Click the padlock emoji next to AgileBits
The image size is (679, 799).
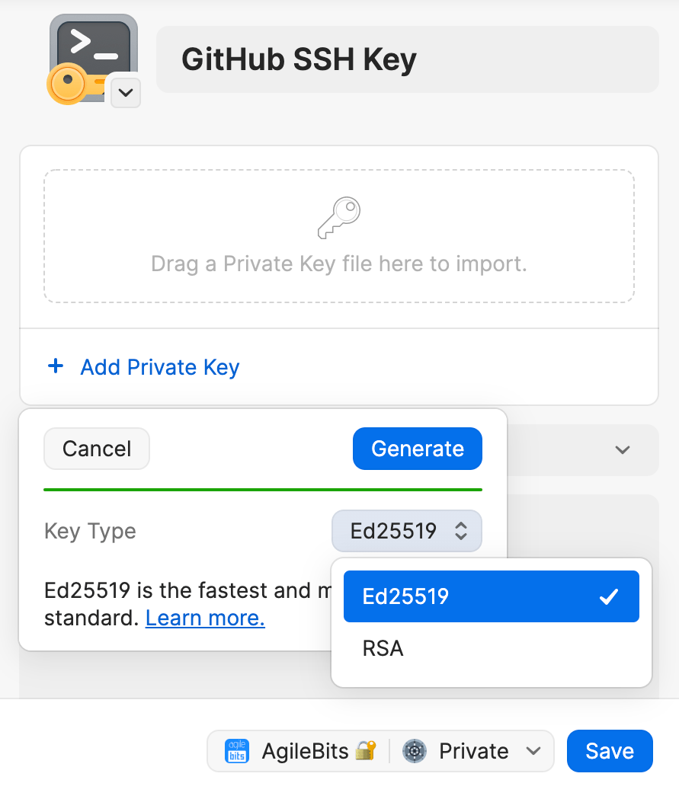point(364,751)
